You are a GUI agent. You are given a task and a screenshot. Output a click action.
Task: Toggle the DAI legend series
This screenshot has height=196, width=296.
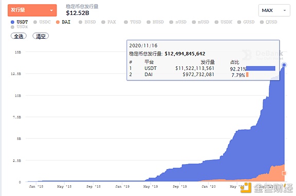pos(63,22)
